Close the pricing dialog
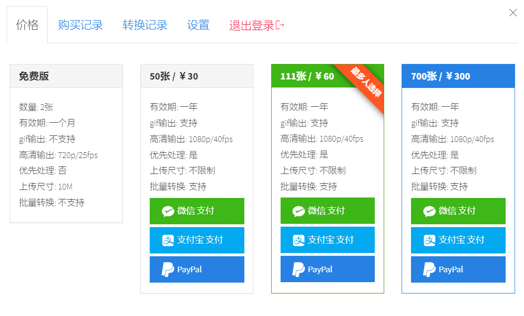Screen dimensions: 524x316 pyautogui.click(x=513, y=13)
